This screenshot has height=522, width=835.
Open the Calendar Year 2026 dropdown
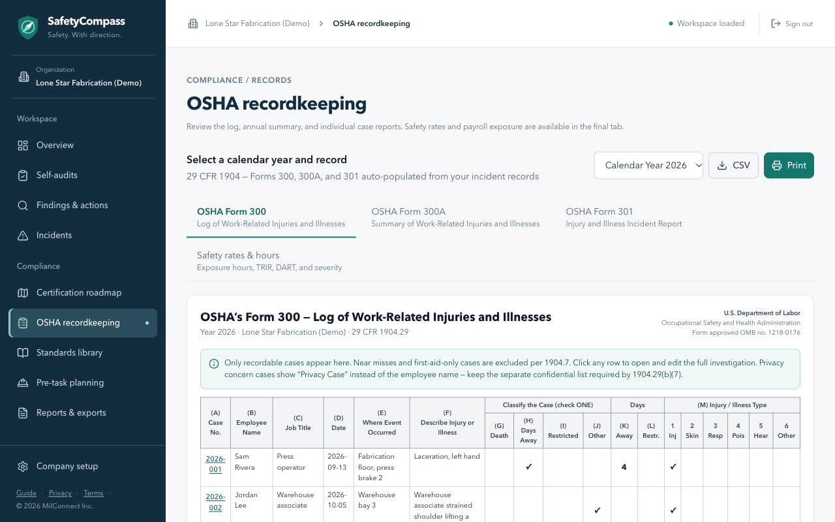[648, 165]
